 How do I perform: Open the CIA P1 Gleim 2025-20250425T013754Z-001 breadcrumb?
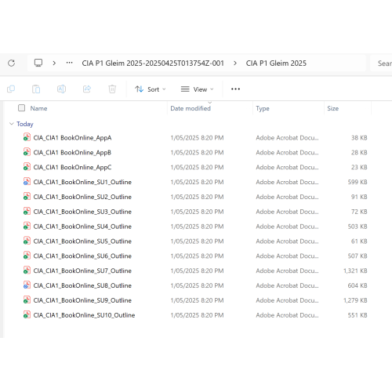pos(153,64)
